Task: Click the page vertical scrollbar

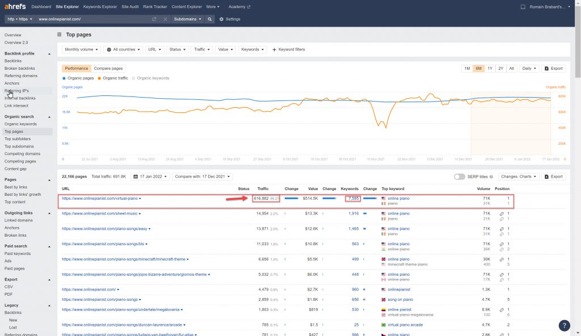Action: 578,41
